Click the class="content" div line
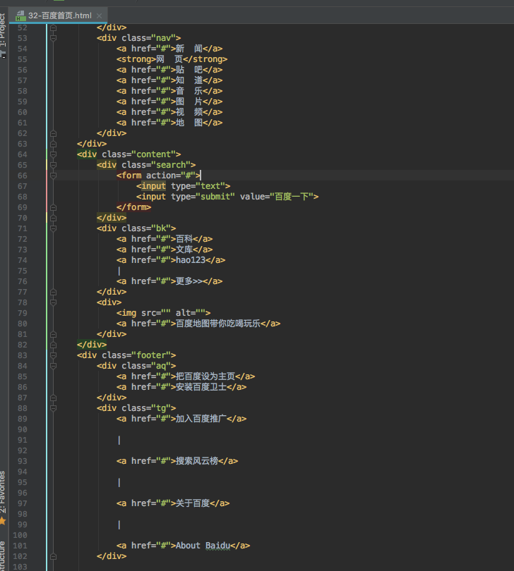The image size is (514, 571). coord(128,154)
